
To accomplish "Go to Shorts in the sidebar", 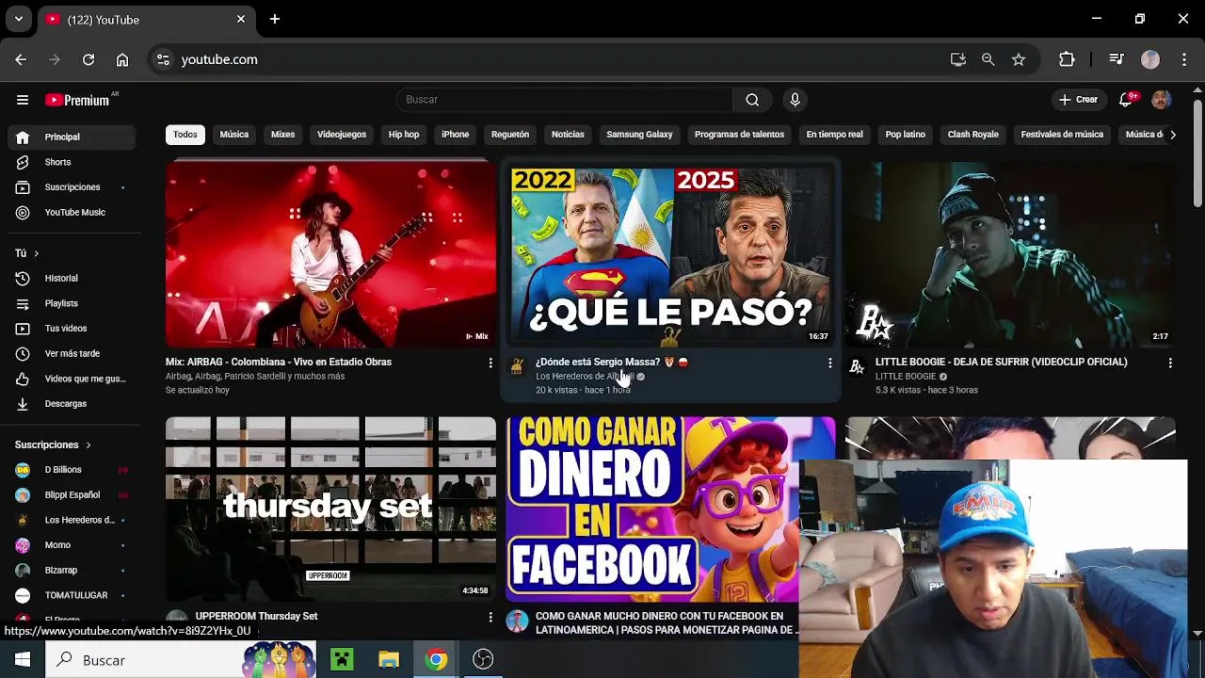I will point(72,162).
